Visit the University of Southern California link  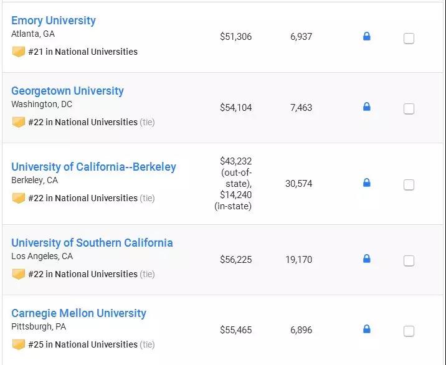coord(92,243)
